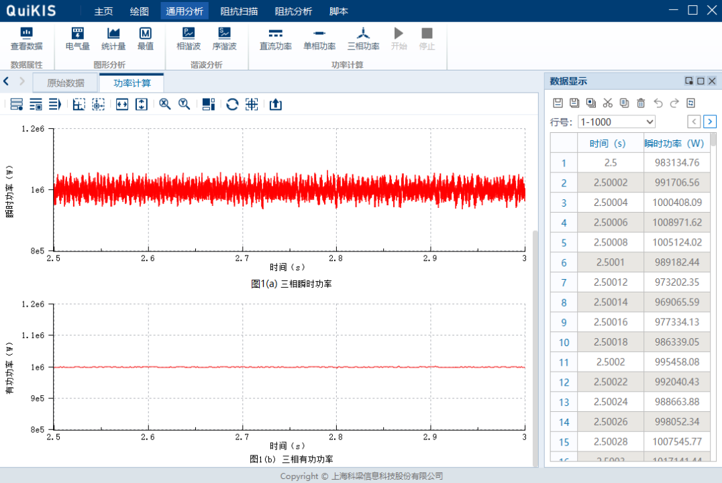Delete rows with trash icon

click(x=640, y=103)
